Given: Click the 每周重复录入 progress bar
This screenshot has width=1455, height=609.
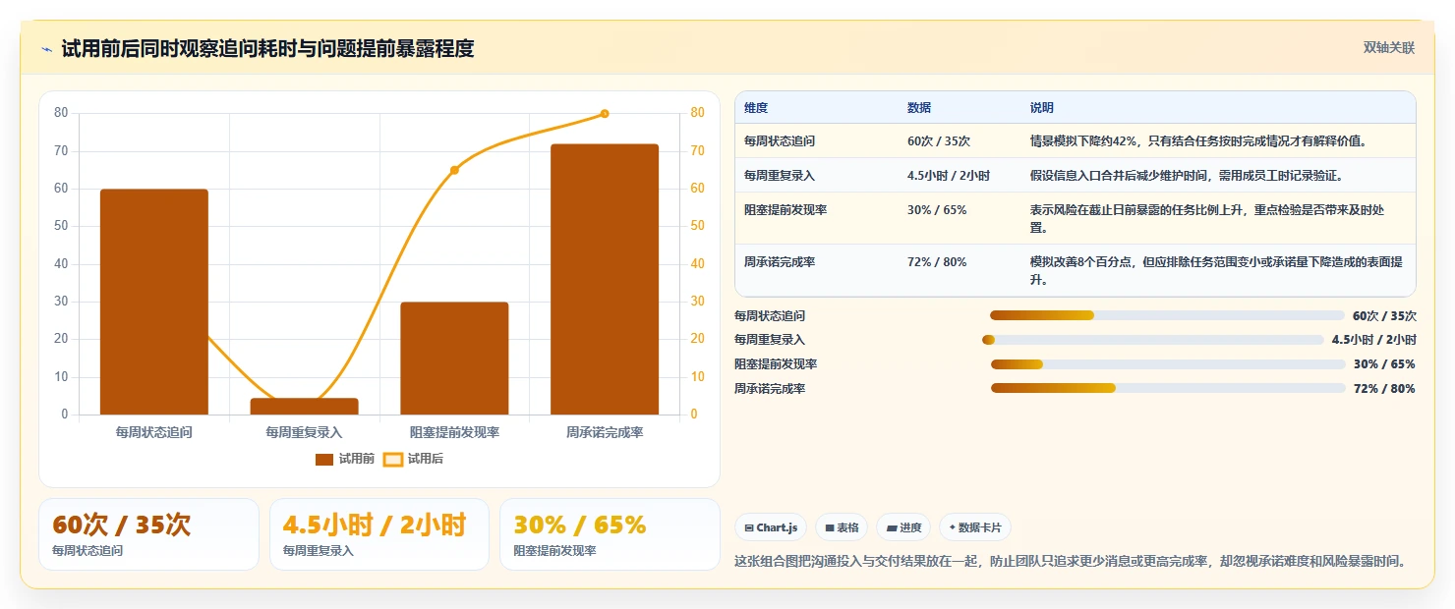Looking at the screenshot, I should click(1153, 340).
